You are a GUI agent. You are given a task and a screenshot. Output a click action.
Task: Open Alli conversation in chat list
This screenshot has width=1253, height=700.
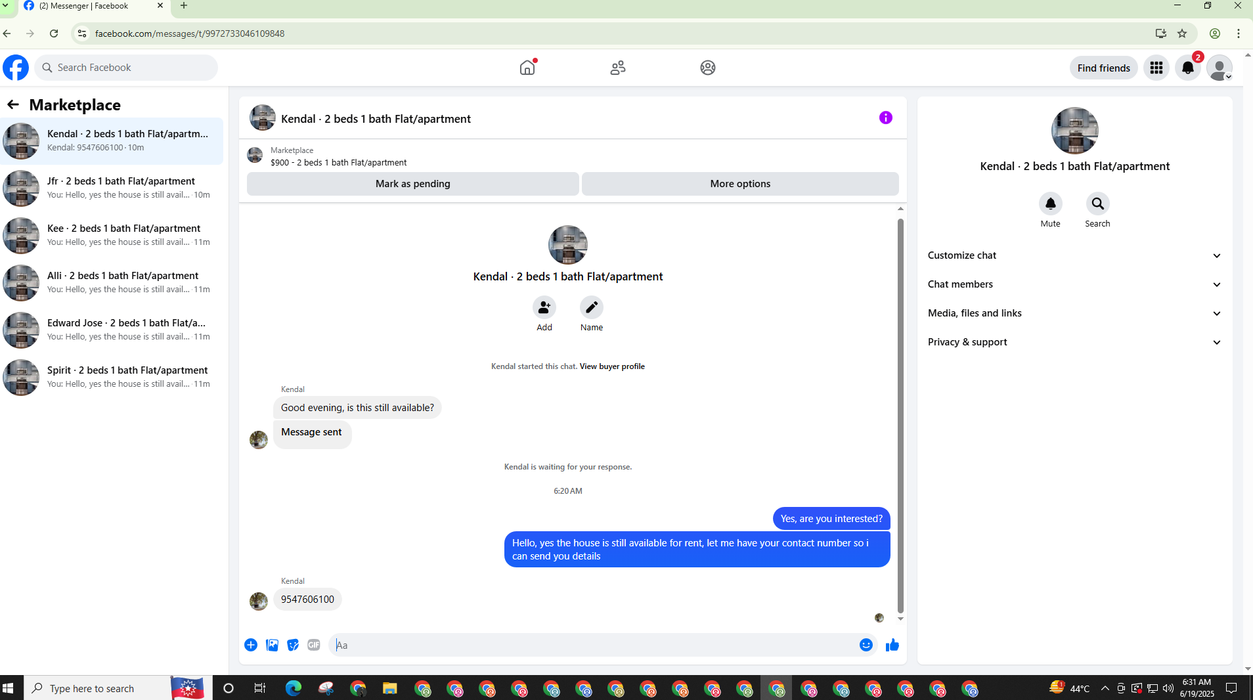pyautogui.click(x=112, y=283)
